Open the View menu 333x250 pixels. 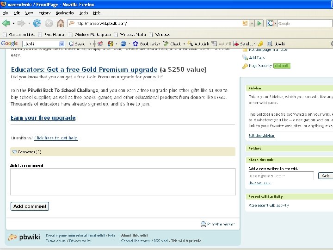pyautogui.click(x=29, y=13)
